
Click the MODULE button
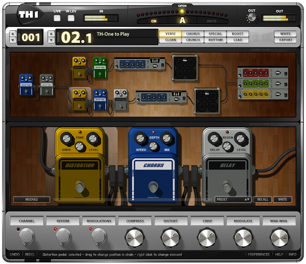pos(31,199)
